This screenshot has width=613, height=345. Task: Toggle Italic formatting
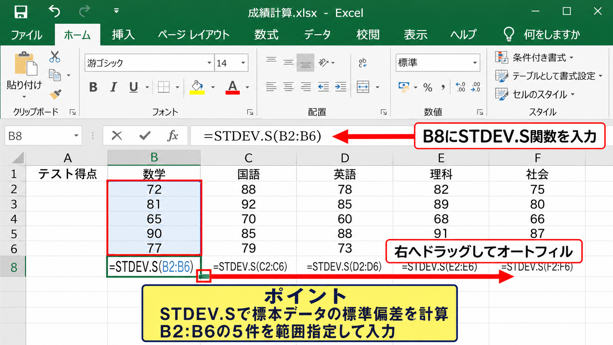point(113,87)
